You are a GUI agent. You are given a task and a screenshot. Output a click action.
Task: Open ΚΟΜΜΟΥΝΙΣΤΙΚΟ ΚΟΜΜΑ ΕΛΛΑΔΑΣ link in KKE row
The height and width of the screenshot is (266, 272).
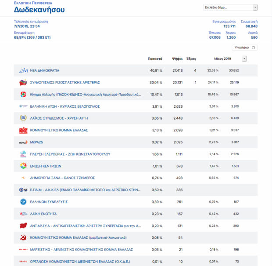(x=59, y=130)
